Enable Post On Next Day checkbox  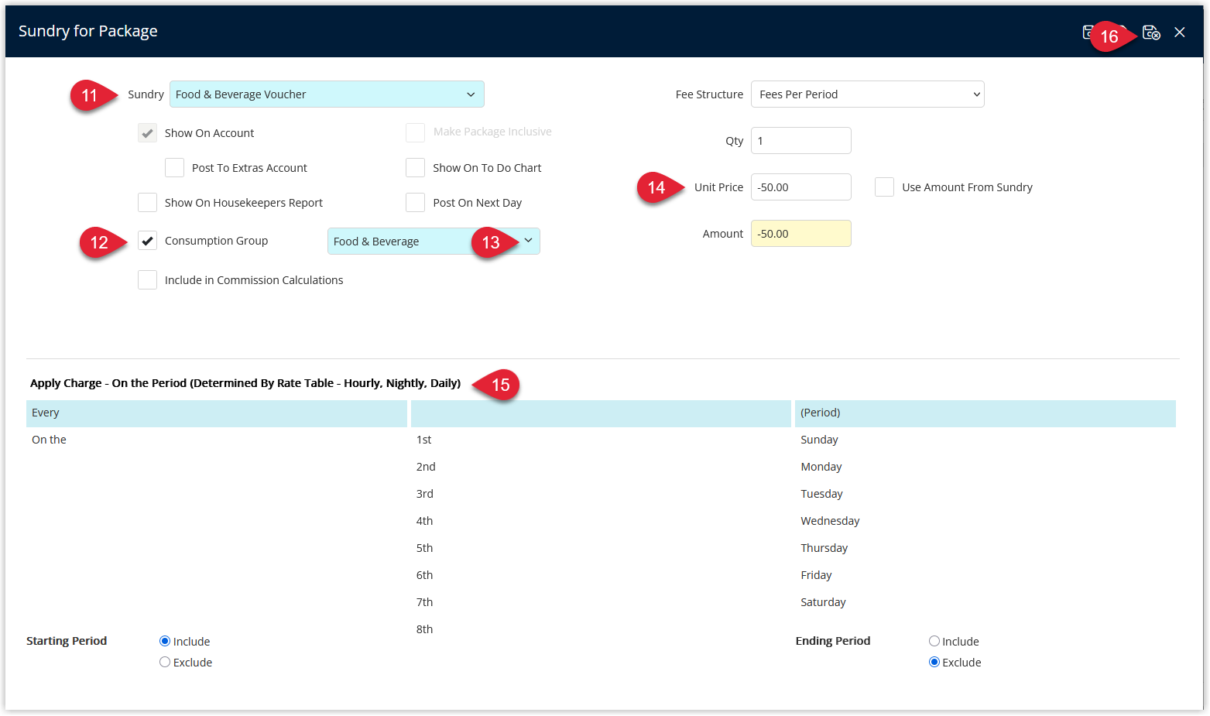coord(415,203)
